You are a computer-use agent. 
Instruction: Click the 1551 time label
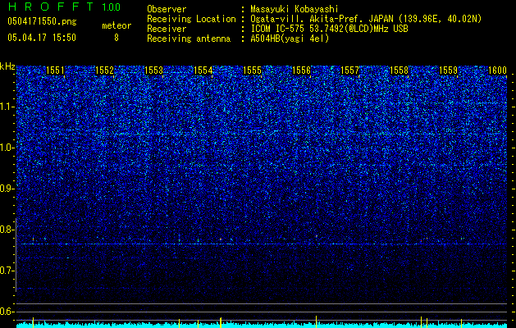(x=55, y=71)
